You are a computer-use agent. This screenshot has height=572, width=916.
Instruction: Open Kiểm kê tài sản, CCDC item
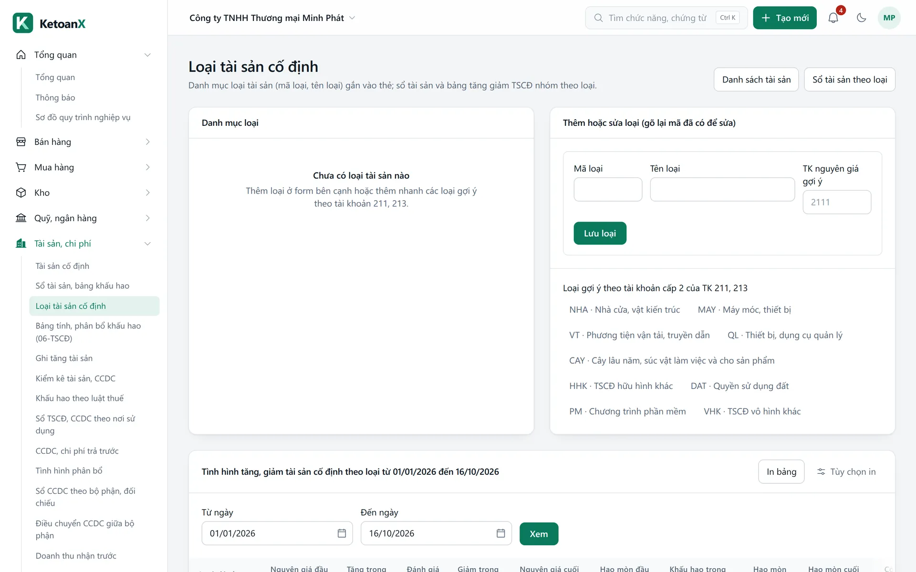coord(94,378)
